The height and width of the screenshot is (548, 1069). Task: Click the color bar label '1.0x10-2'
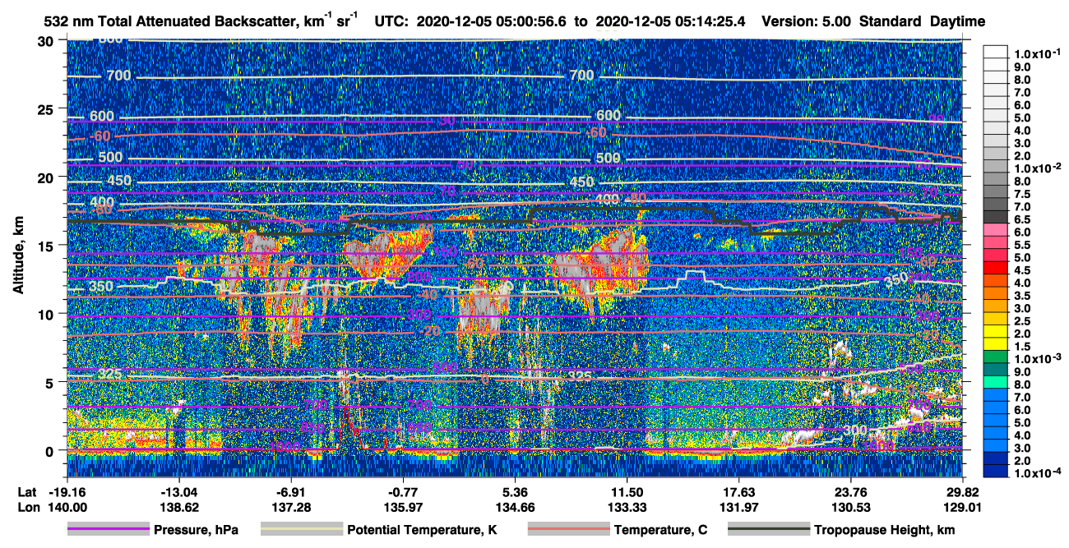click(x=1037, y=168)
